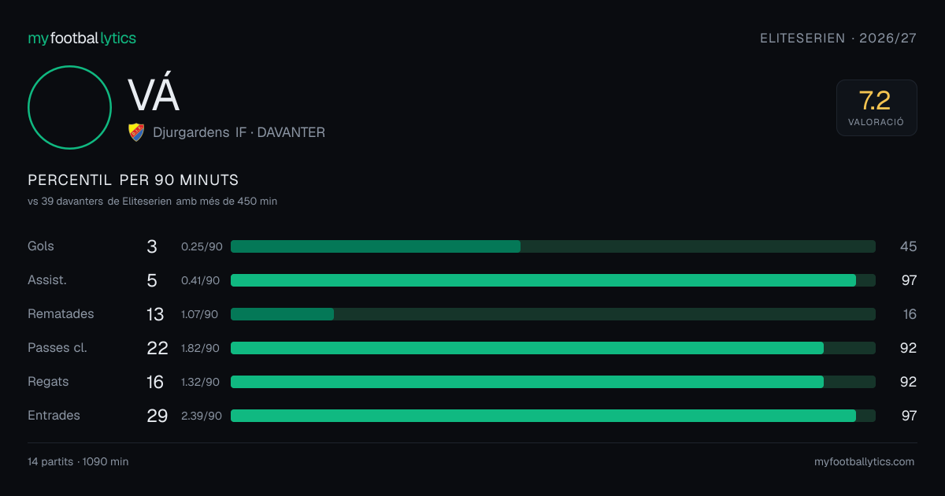Click the Gols percentile bar
The image size is (945, 496).
point(553,246)
